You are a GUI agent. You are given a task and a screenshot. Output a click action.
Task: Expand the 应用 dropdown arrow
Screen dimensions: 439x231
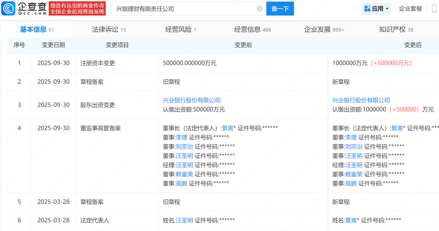point(387,9)
